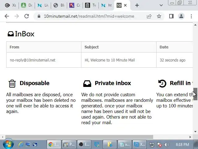This screenshot has width=198, height=149.
Task: Reload the current page
Action: click(27, 16)
